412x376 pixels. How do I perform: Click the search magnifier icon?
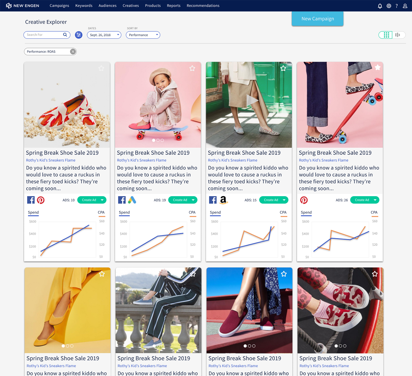click(65, 35)
